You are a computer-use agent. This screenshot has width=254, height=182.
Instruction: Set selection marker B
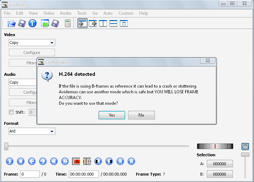coord(87,161)
